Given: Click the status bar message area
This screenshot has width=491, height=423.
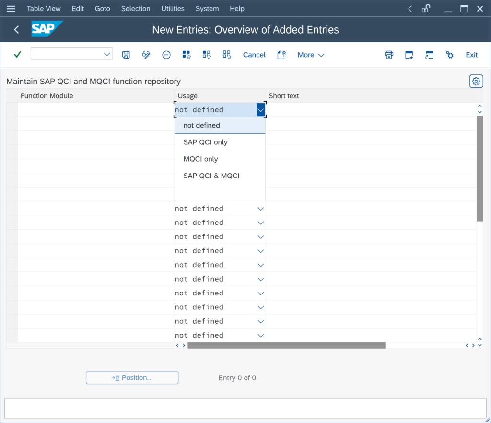Looking at the screenshot, I should [245, 408].
